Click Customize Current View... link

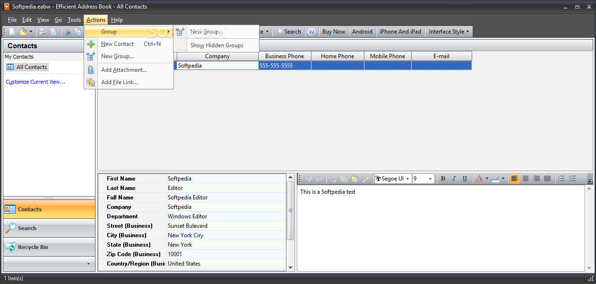coord(35,82)
